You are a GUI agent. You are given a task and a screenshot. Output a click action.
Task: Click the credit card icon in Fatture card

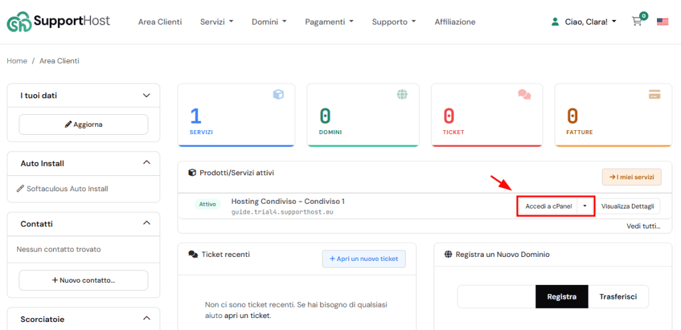click(654, 94)
